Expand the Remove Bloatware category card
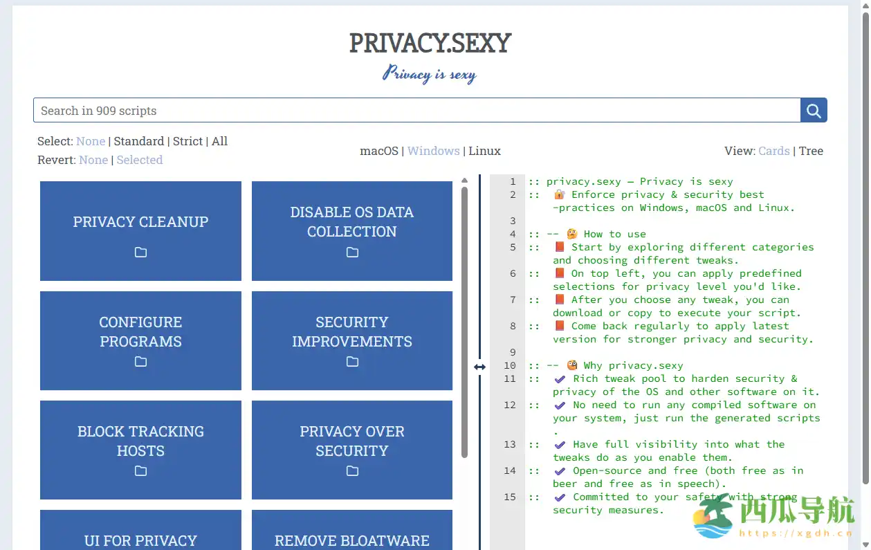 (352, 538)
